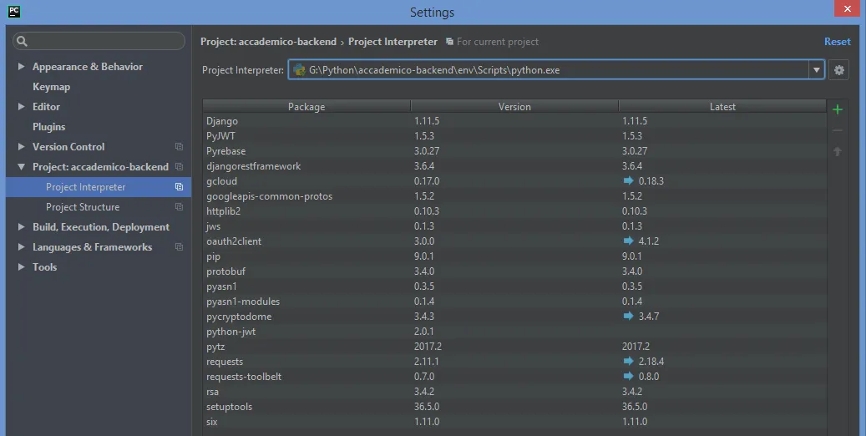This screenshot has height=436, width=866.
Task: Click project-scope icon beside Languages & Frameworks
Action: (x=179, y=247)
